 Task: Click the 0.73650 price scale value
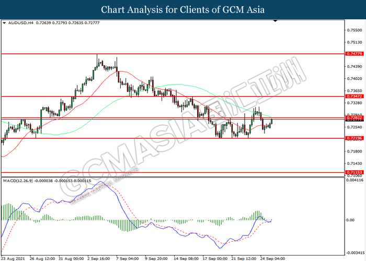click(x=354, y=91)
